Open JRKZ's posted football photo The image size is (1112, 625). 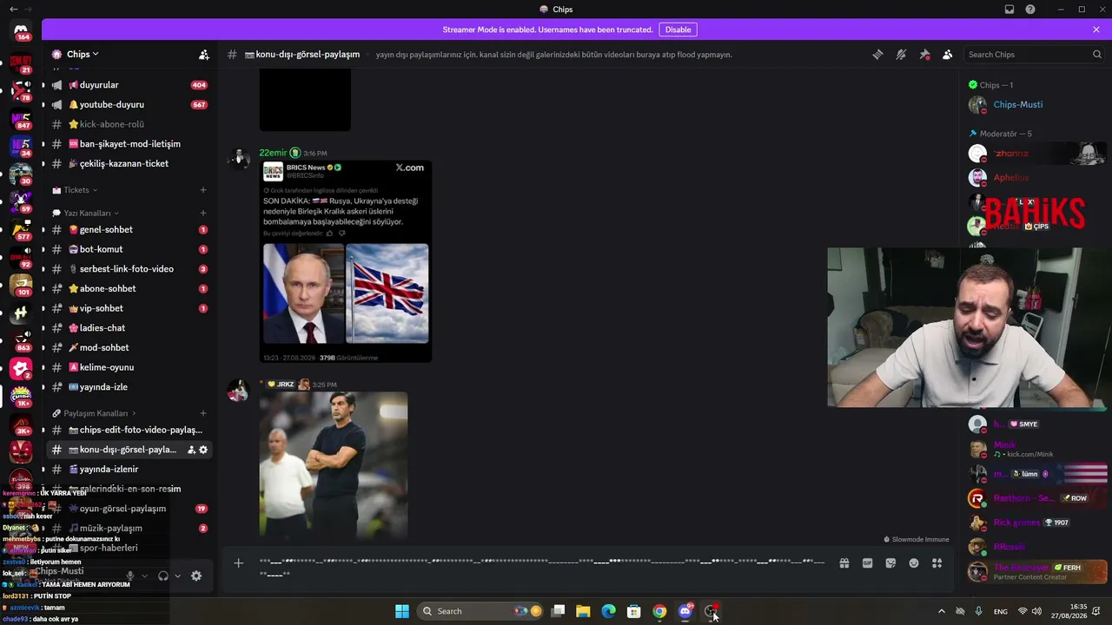click(334, 465)
